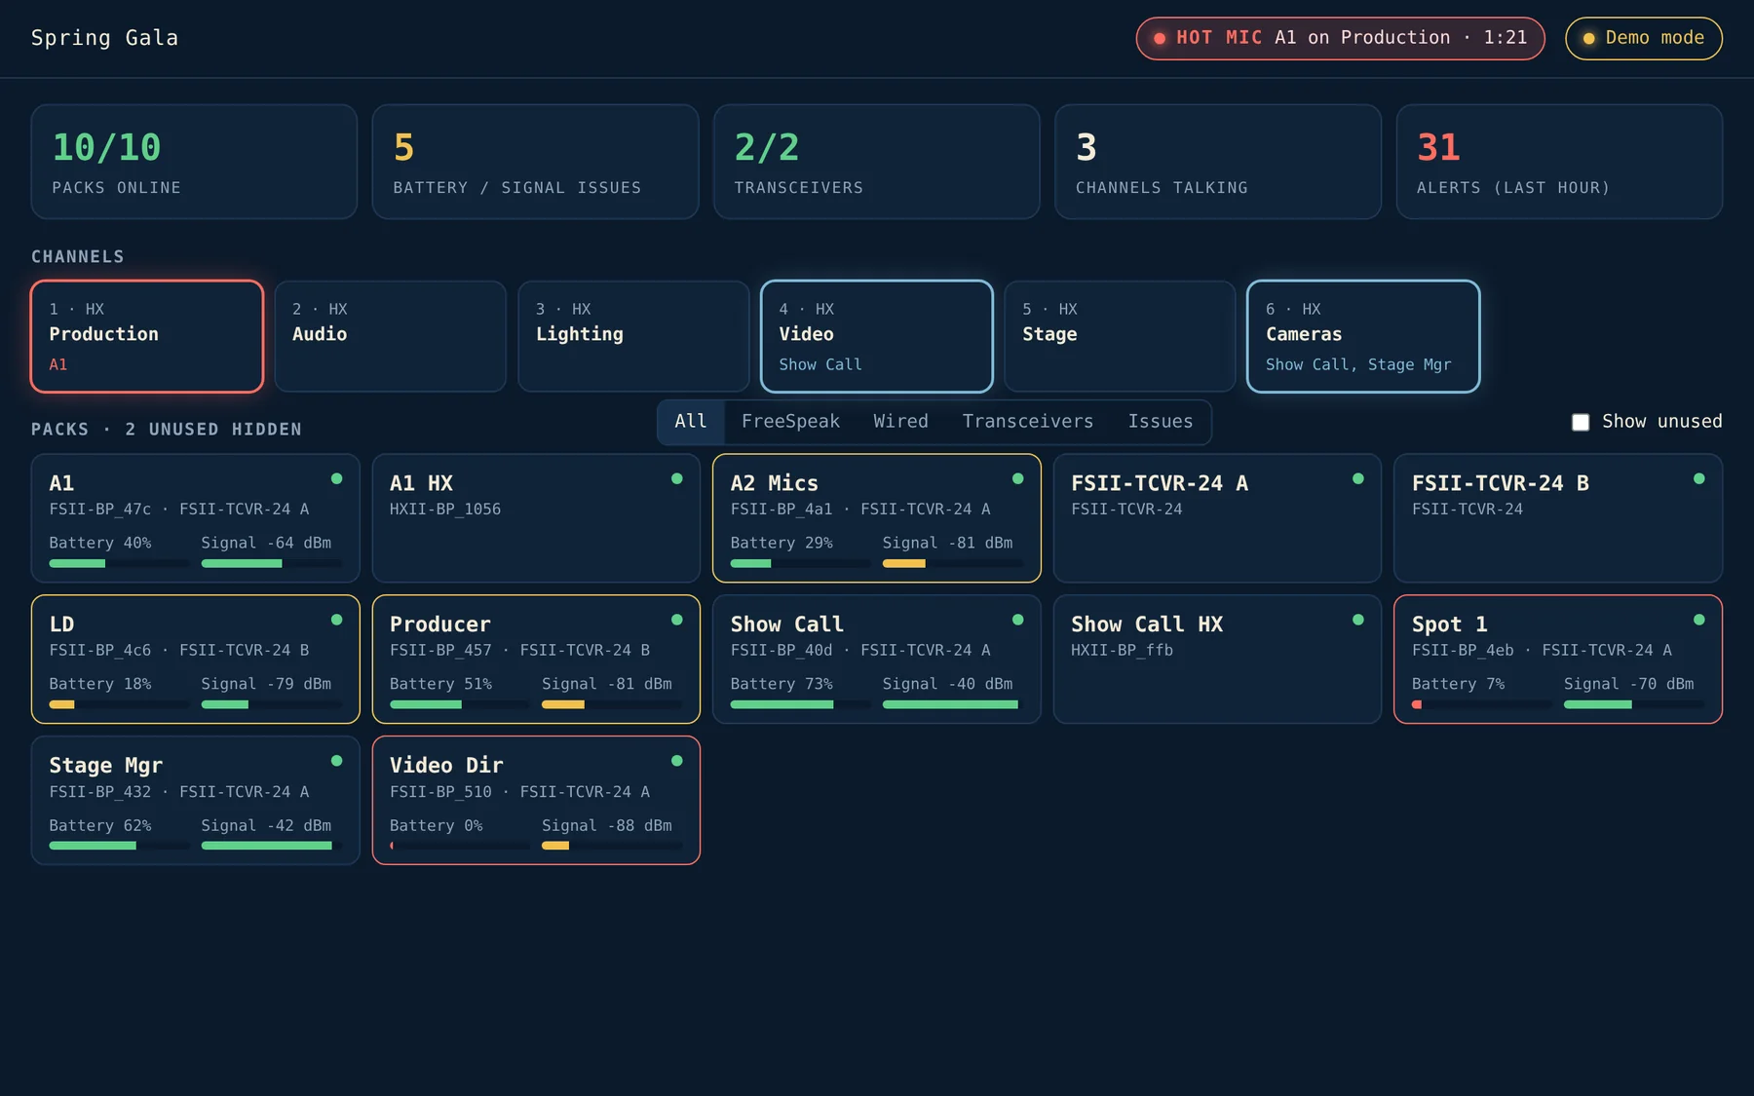
Task: Click Video Dir signal -88 dBm bar
Action: coord(611,846)
